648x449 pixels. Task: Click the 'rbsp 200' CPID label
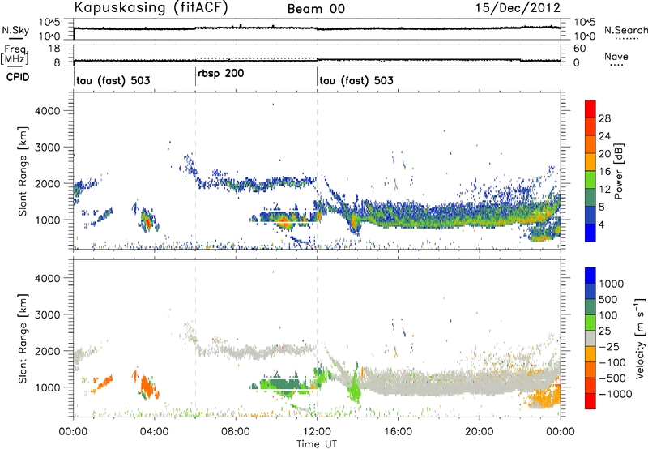pos(221,74)
